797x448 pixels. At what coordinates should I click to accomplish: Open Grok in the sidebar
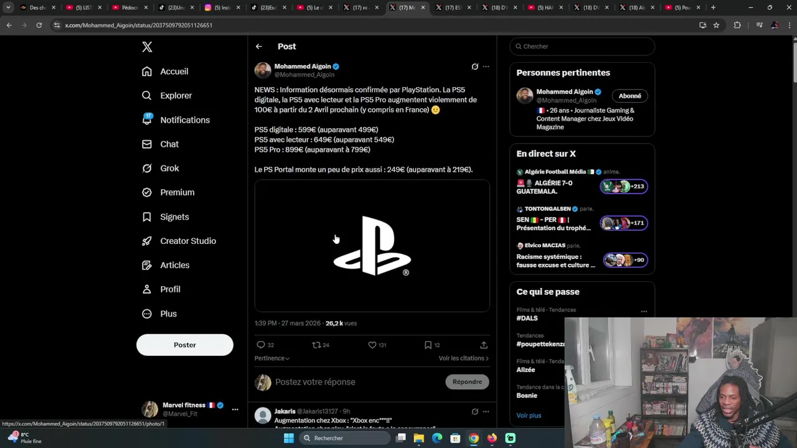pyautogui.click(x=160, y=169)
